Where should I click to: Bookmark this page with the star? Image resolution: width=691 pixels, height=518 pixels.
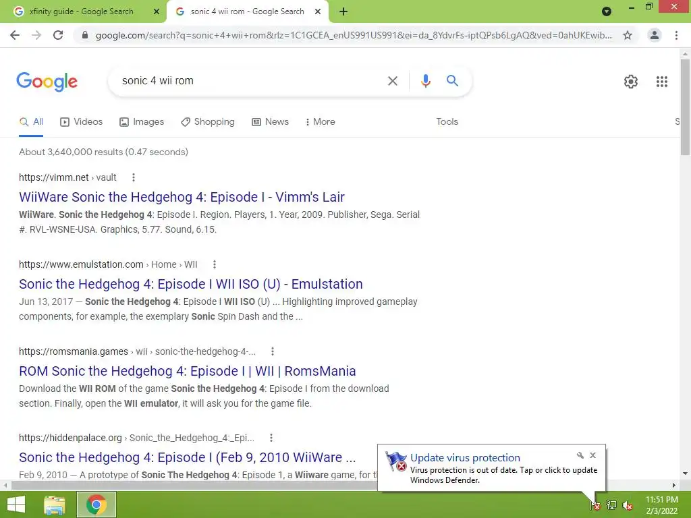628,35
